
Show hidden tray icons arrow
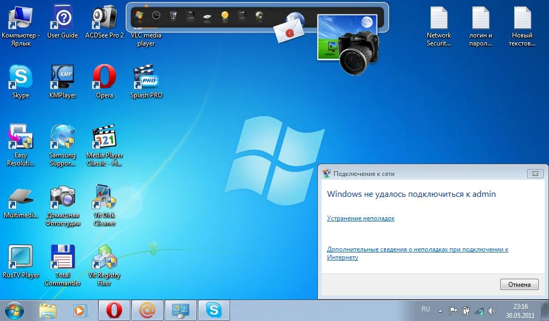441,310
